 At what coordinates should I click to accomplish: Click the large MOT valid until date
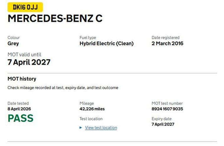click(29, 62)
